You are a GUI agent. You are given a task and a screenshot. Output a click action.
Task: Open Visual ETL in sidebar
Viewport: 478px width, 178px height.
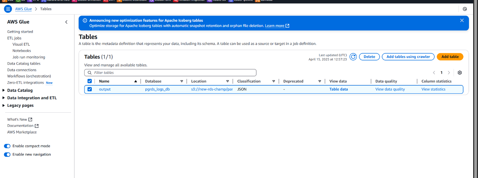pyautogui.click(x=21, y=44)
